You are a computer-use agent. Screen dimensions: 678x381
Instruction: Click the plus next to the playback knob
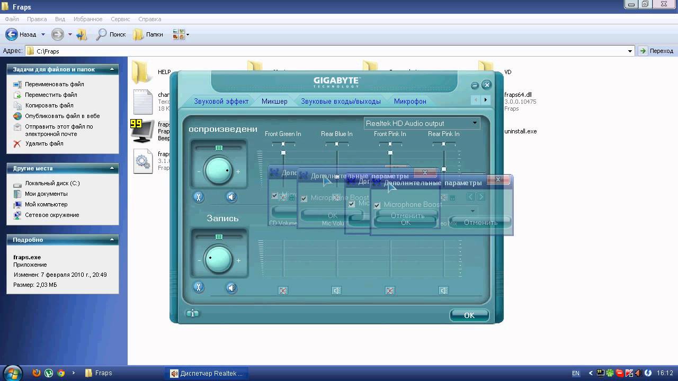238,171
